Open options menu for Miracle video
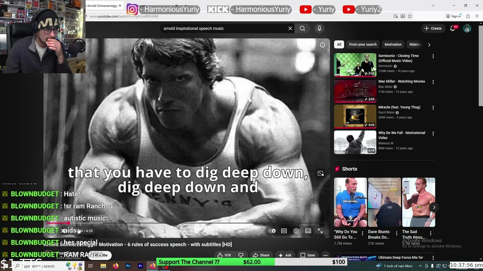This screenshot has height=271, width=483. 433,108
